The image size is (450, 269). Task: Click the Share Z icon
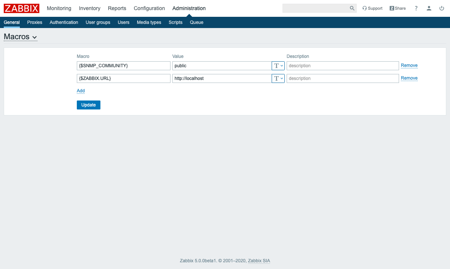click(x=392, y=8)
